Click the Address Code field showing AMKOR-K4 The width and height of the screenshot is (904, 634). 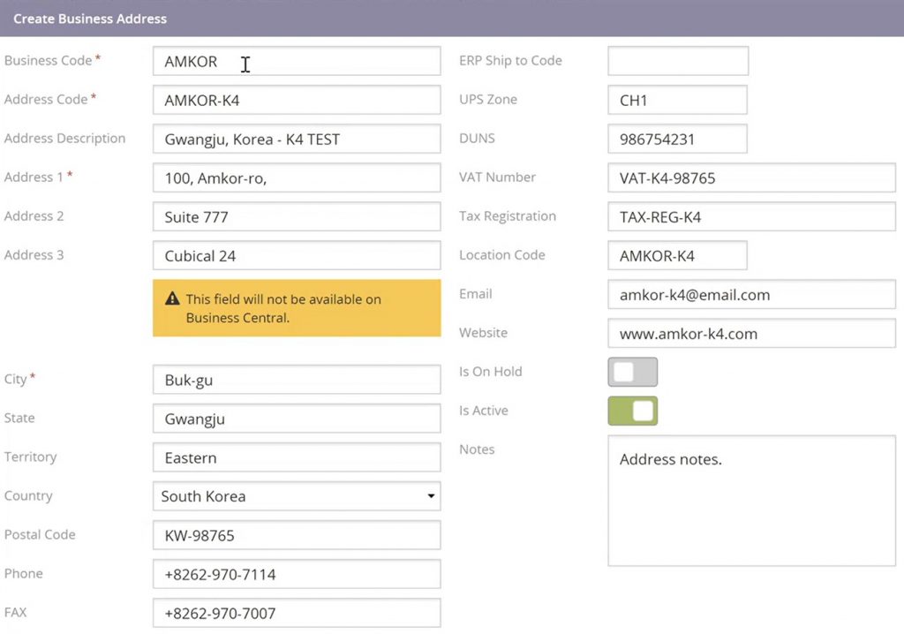point(297,100)
